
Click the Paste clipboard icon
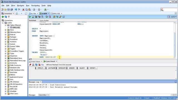(x=29, y=10)
